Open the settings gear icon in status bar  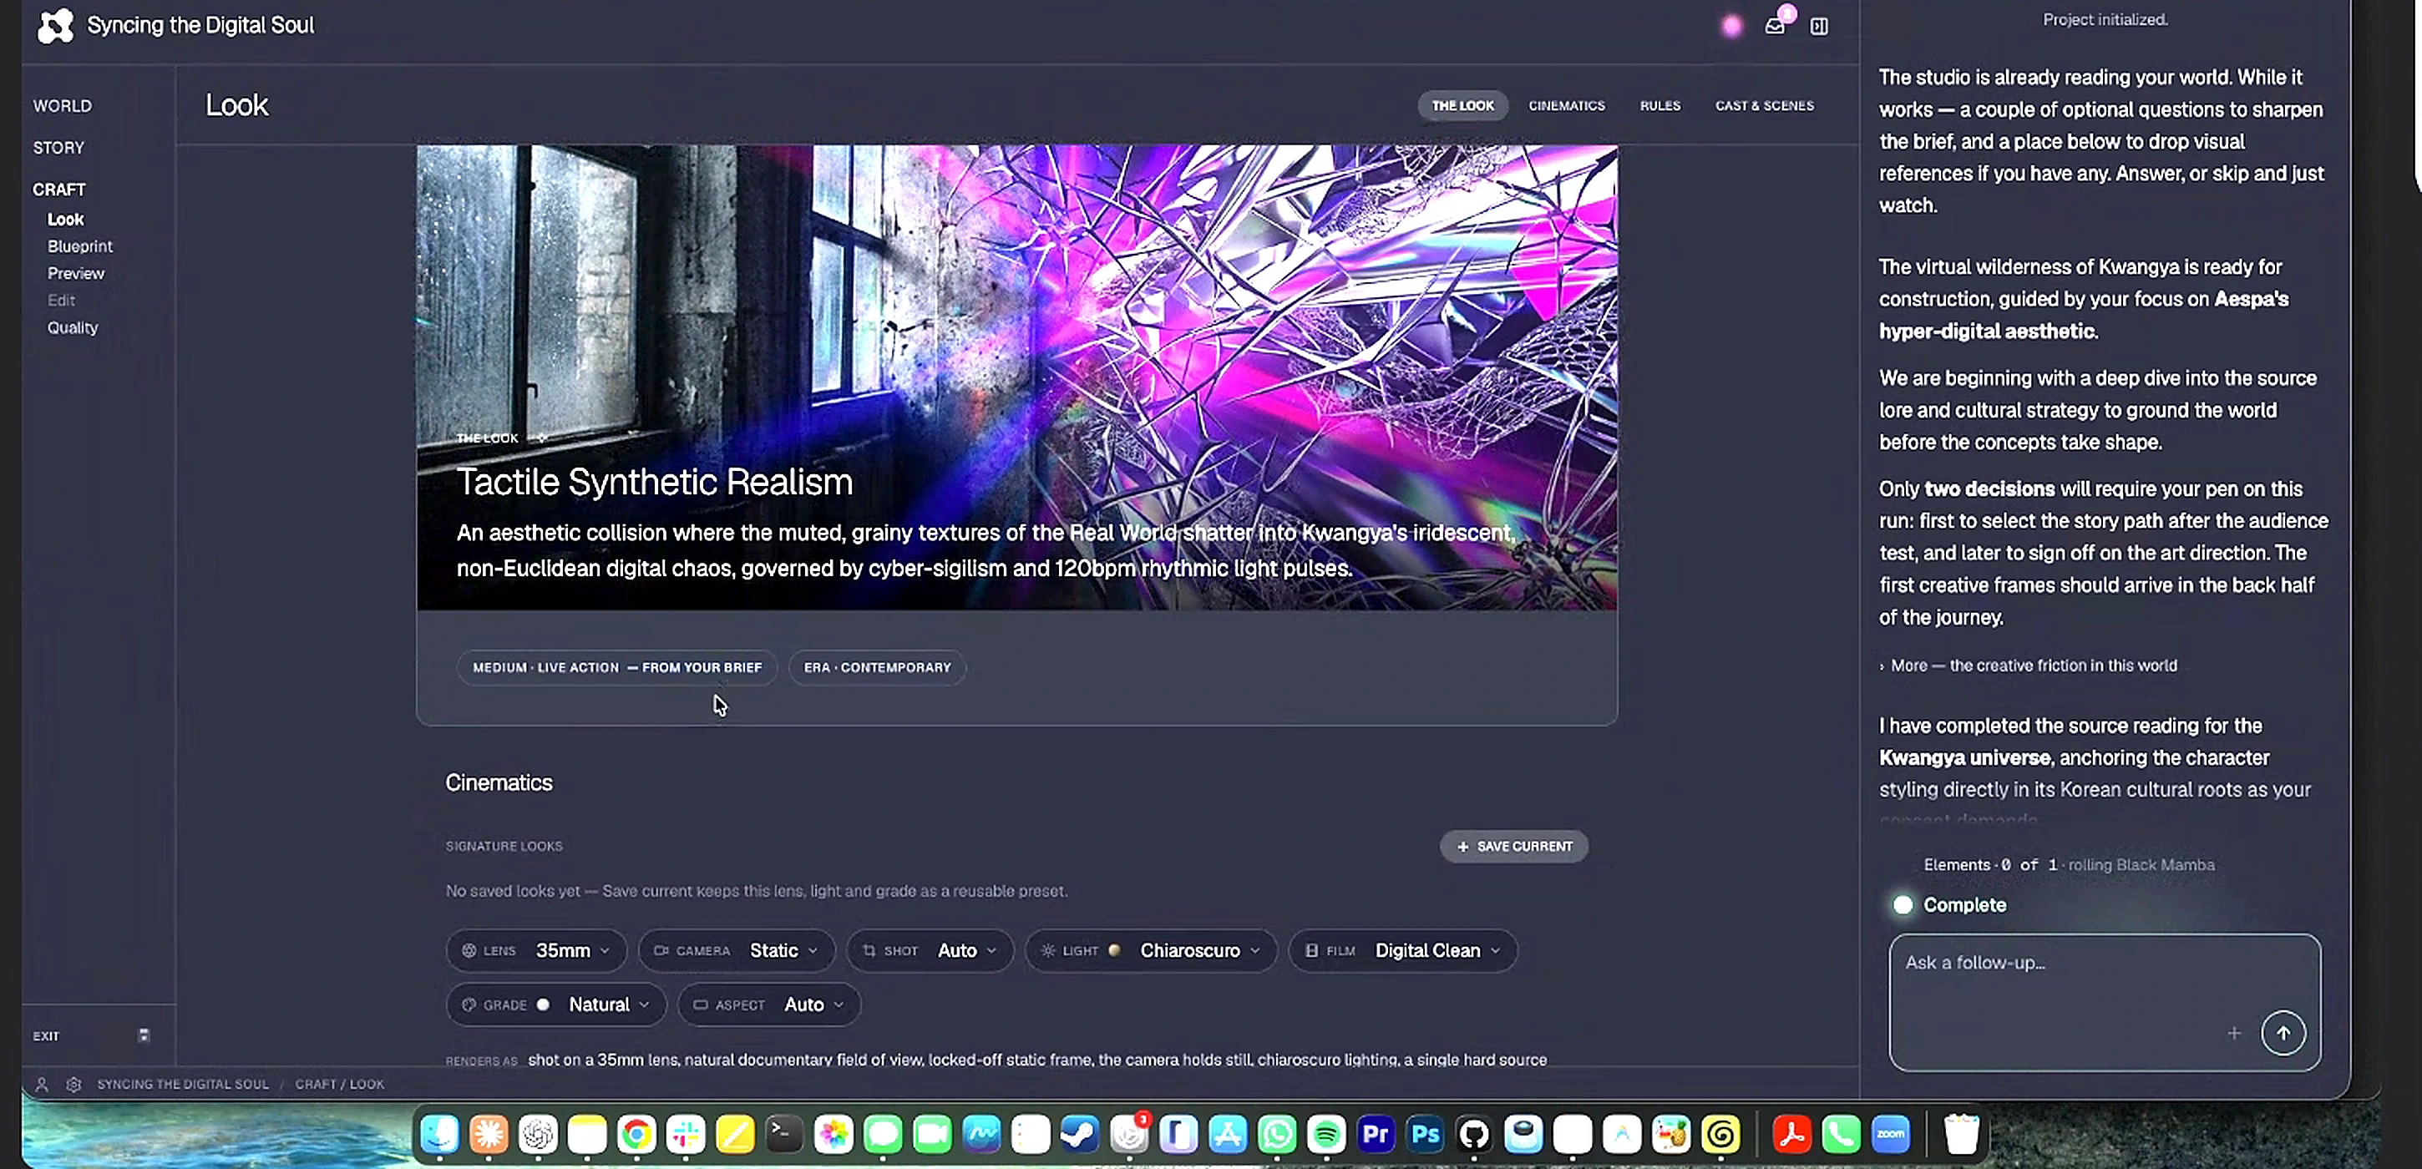point(73,1084)
